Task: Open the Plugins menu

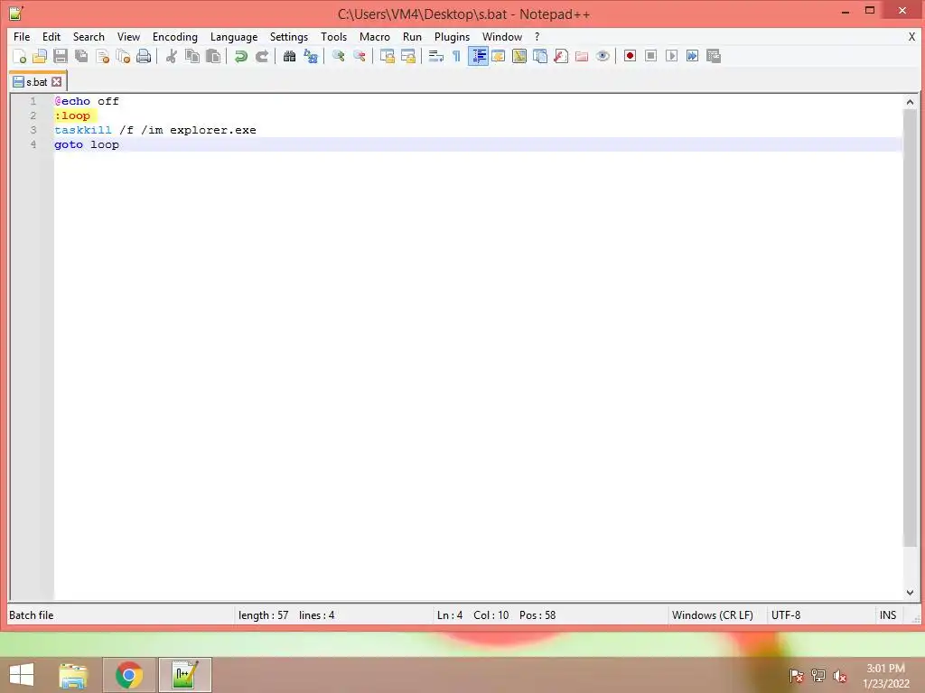Action: point(452,36)
